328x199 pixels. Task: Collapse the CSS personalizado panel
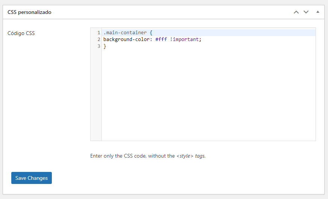(x=318, y=12)
